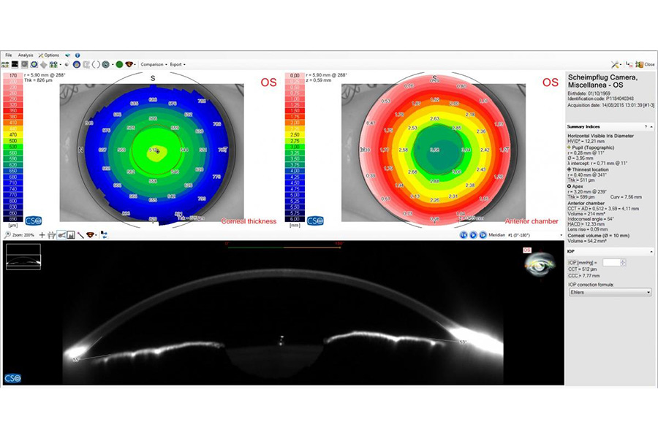Click the teal book icon beside Options

(x=67, y=55)
